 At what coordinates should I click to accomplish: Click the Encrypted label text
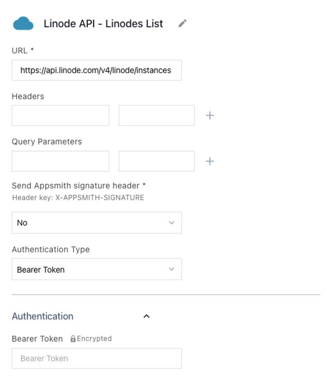94,339
